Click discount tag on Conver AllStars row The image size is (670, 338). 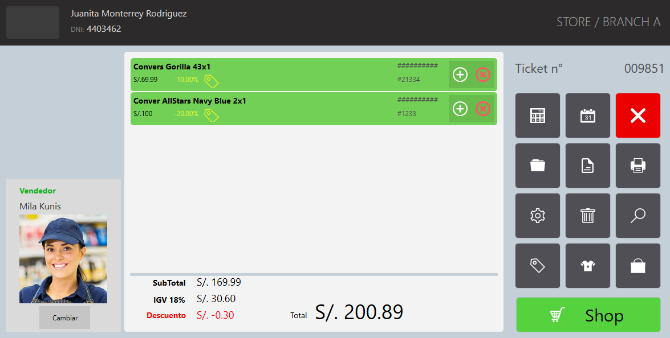click(211, 114)
